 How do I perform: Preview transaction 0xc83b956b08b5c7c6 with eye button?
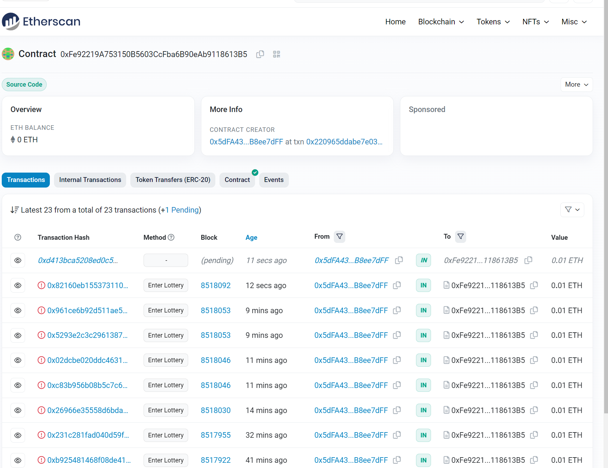pyautogui.click(x=18, y=385)
